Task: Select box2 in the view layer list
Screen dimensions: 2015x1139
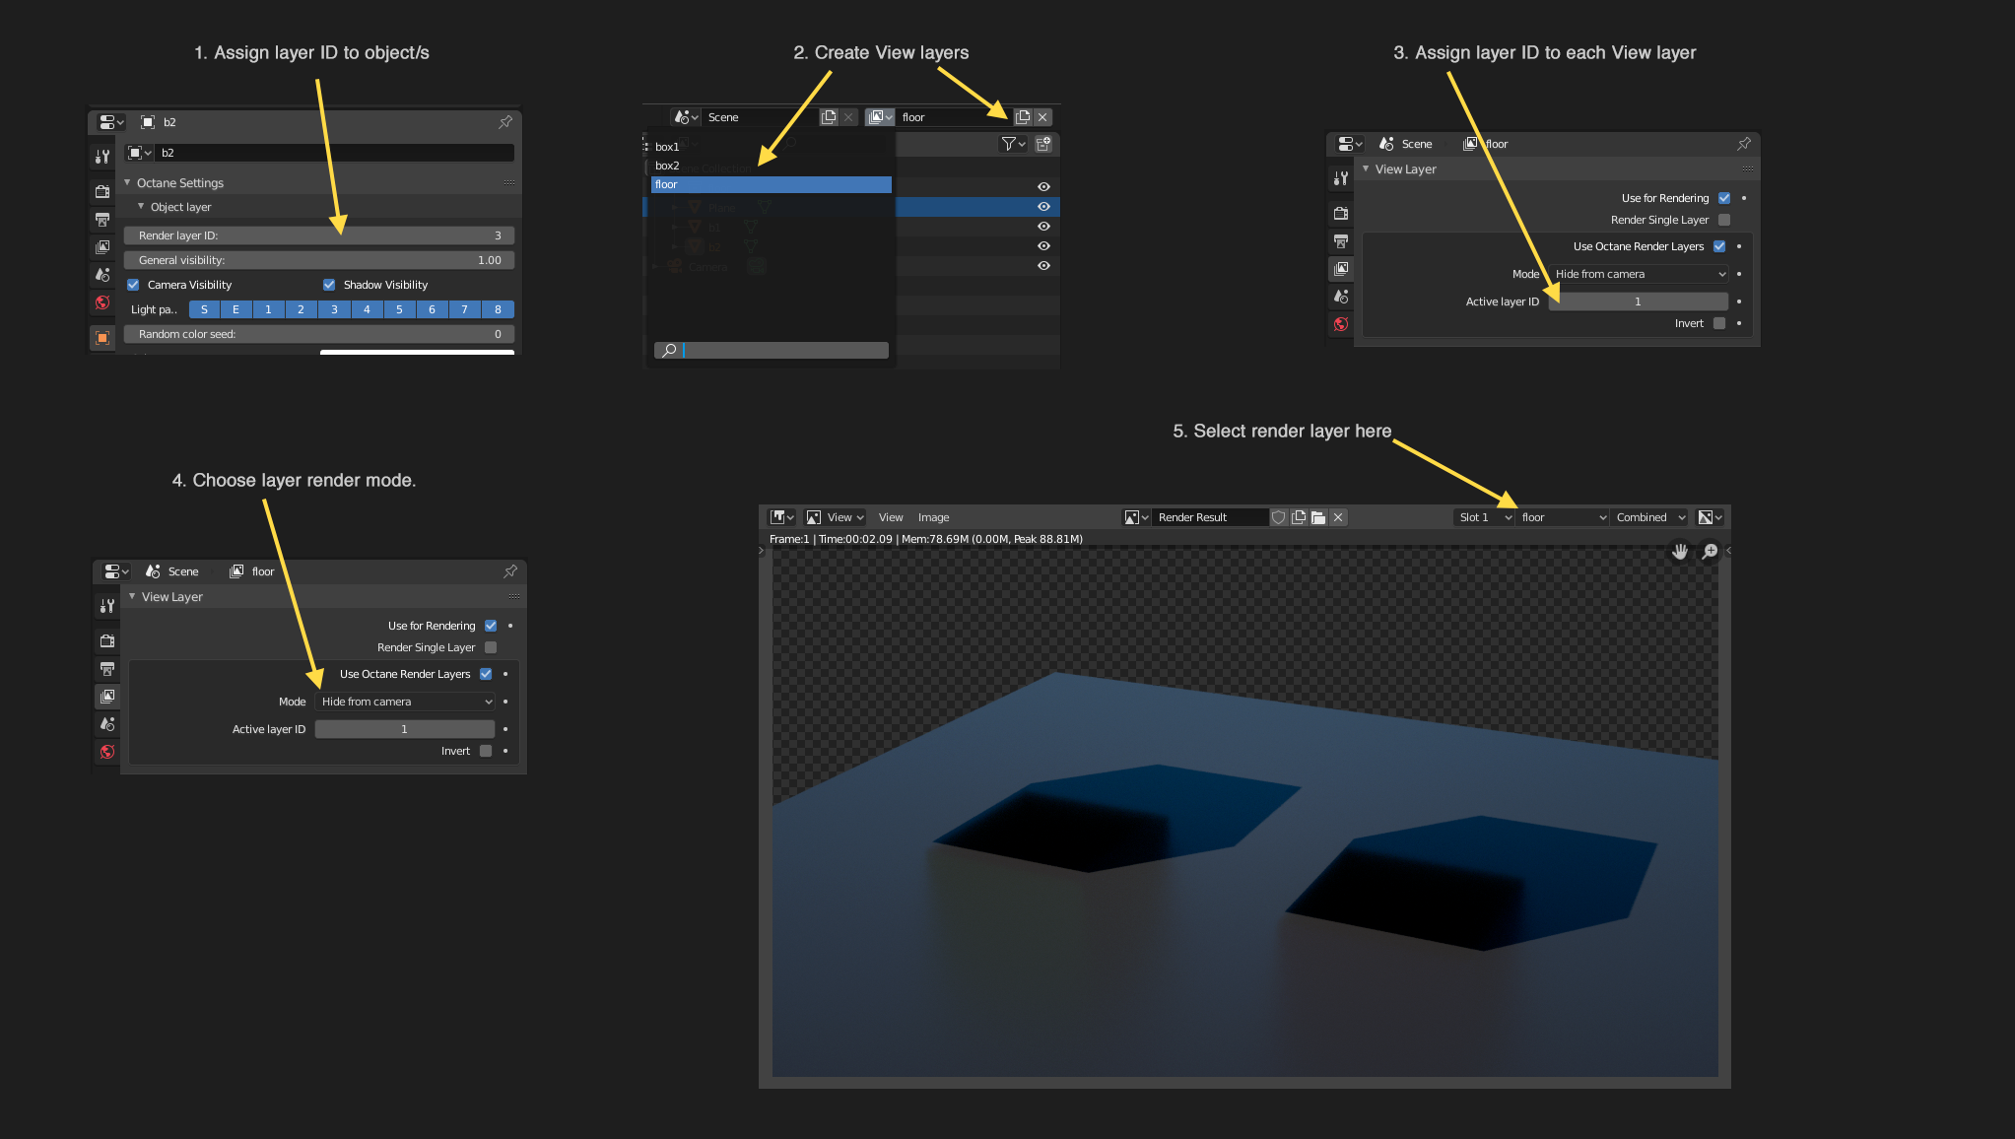Action: [668, 166]
